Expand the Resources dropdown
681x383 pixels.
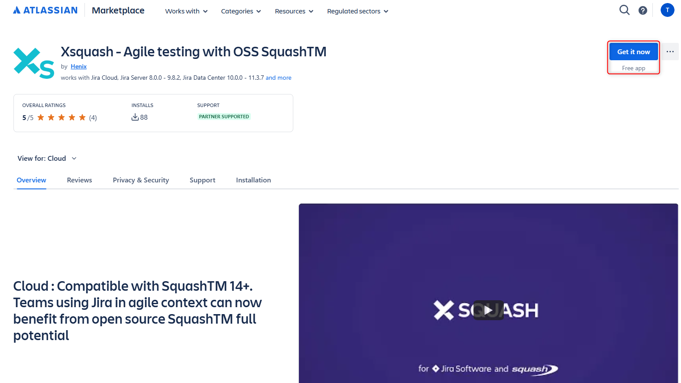coord(294,11)
